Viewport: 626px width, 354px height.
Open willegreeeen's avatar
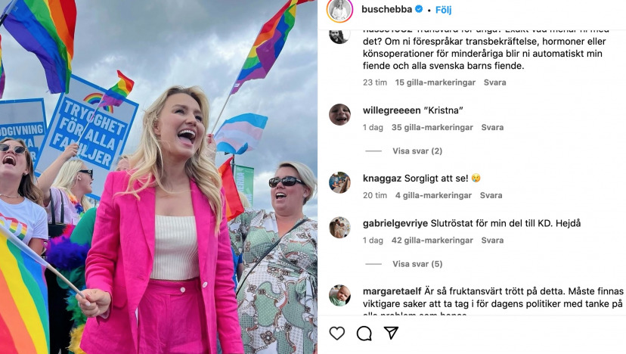(x=339, y=114)
